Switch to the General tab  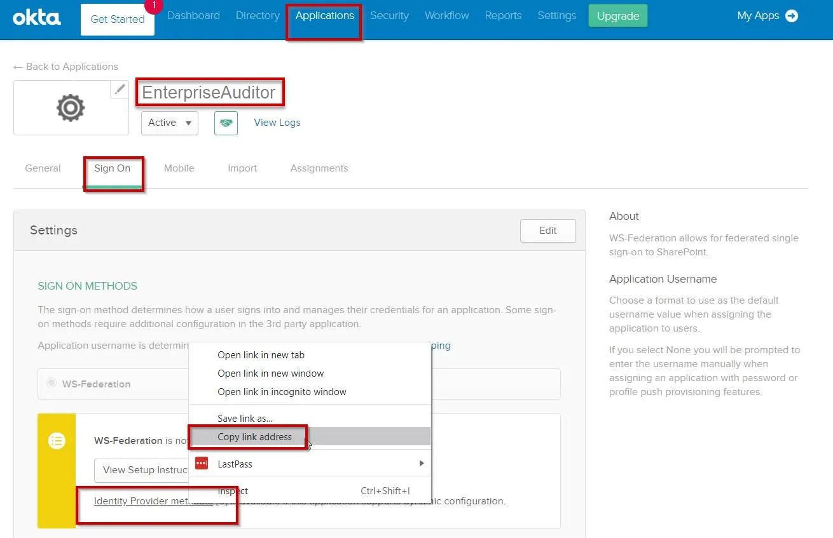(x=43, y=168)
